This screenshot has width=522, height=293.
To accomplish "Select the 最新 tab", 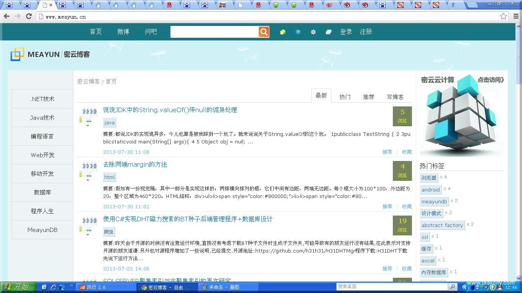I will (321, 95).
